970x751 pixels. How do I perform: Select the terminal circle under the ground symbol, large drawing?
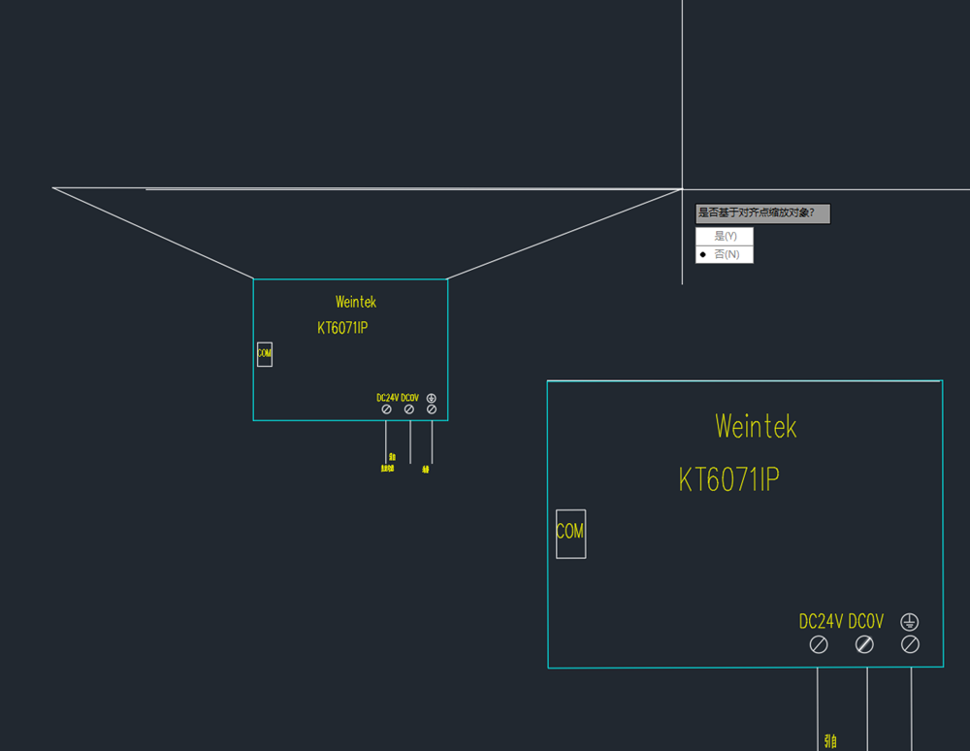910,644
